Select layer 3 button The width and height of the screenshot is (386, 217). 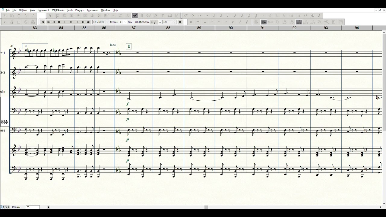coord(6,207)
